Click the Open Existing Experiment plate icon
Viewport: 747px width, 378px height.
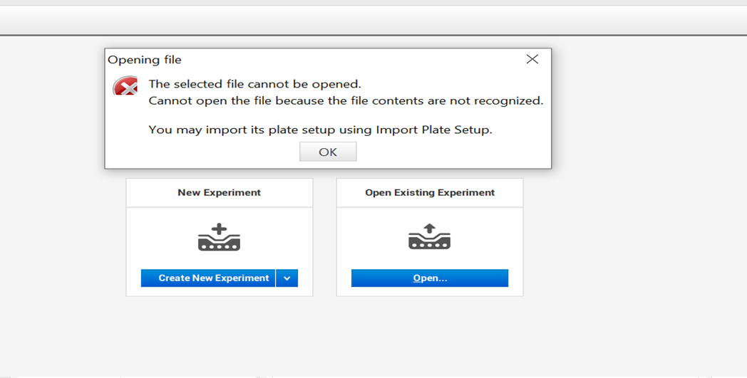point(429,238)
